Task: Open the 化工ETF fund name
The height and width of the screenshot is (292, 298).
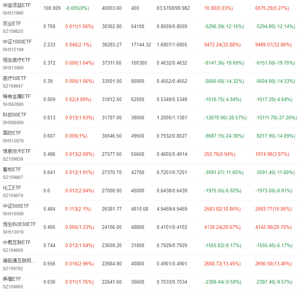Action: [12, 188]
